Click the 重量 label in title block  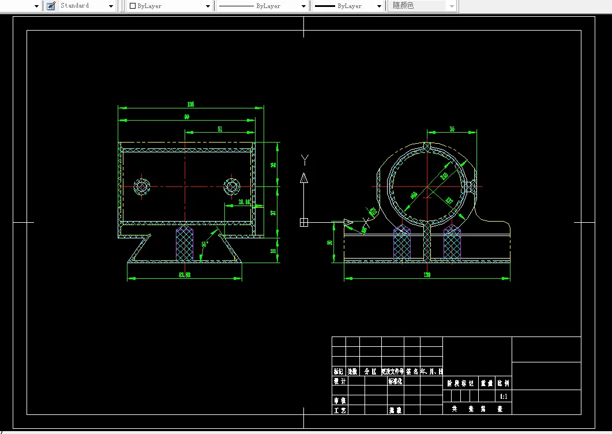487,384
